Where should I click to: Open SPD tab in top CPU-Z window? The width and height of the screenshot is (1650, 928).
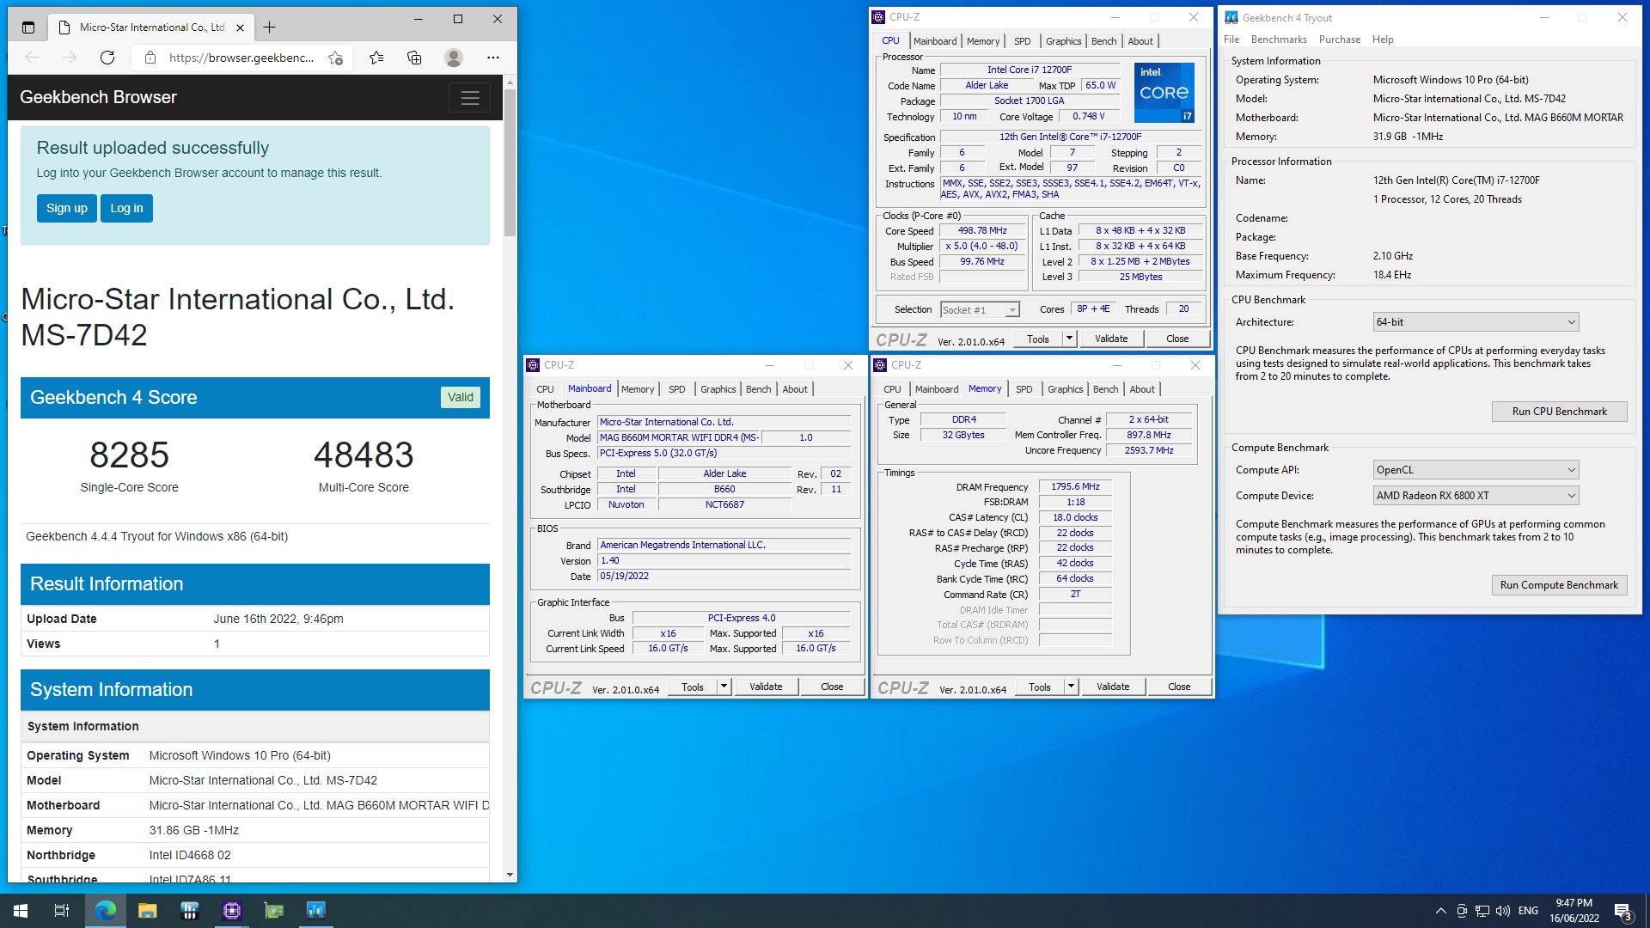pos(1022,41)
